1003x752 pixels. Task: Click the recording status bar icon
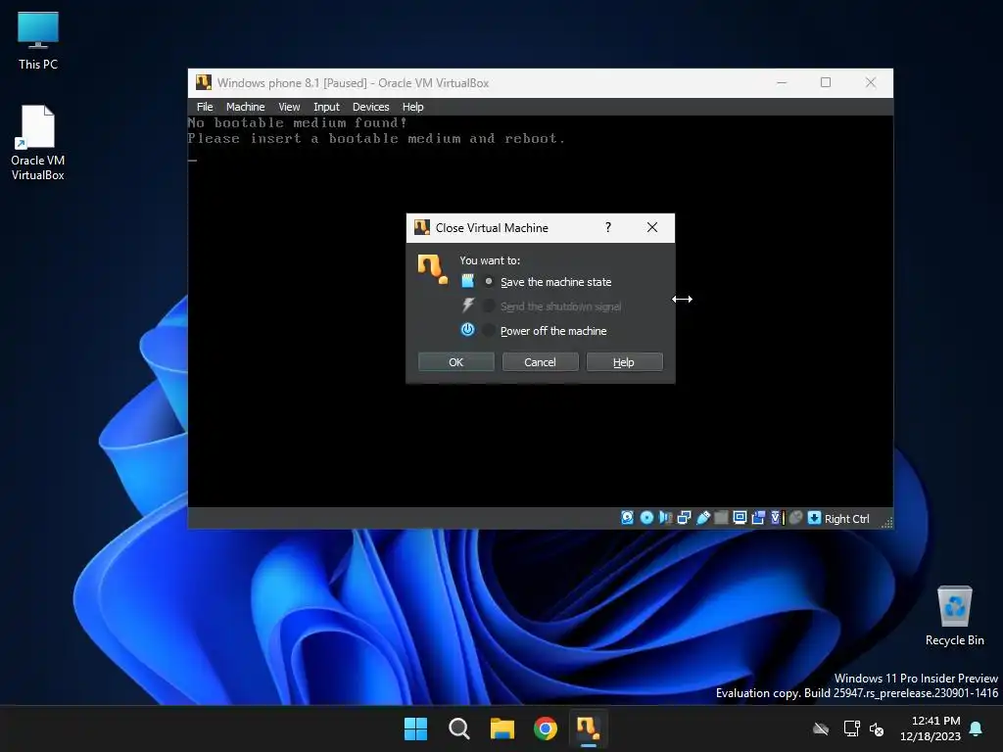(x=758, y=518)
